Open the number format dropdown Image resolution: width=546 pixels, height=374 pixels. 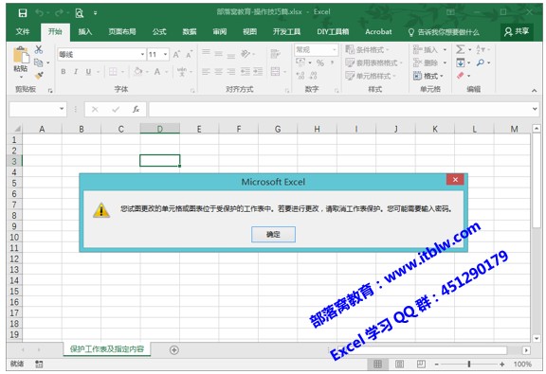click(334, 50)
